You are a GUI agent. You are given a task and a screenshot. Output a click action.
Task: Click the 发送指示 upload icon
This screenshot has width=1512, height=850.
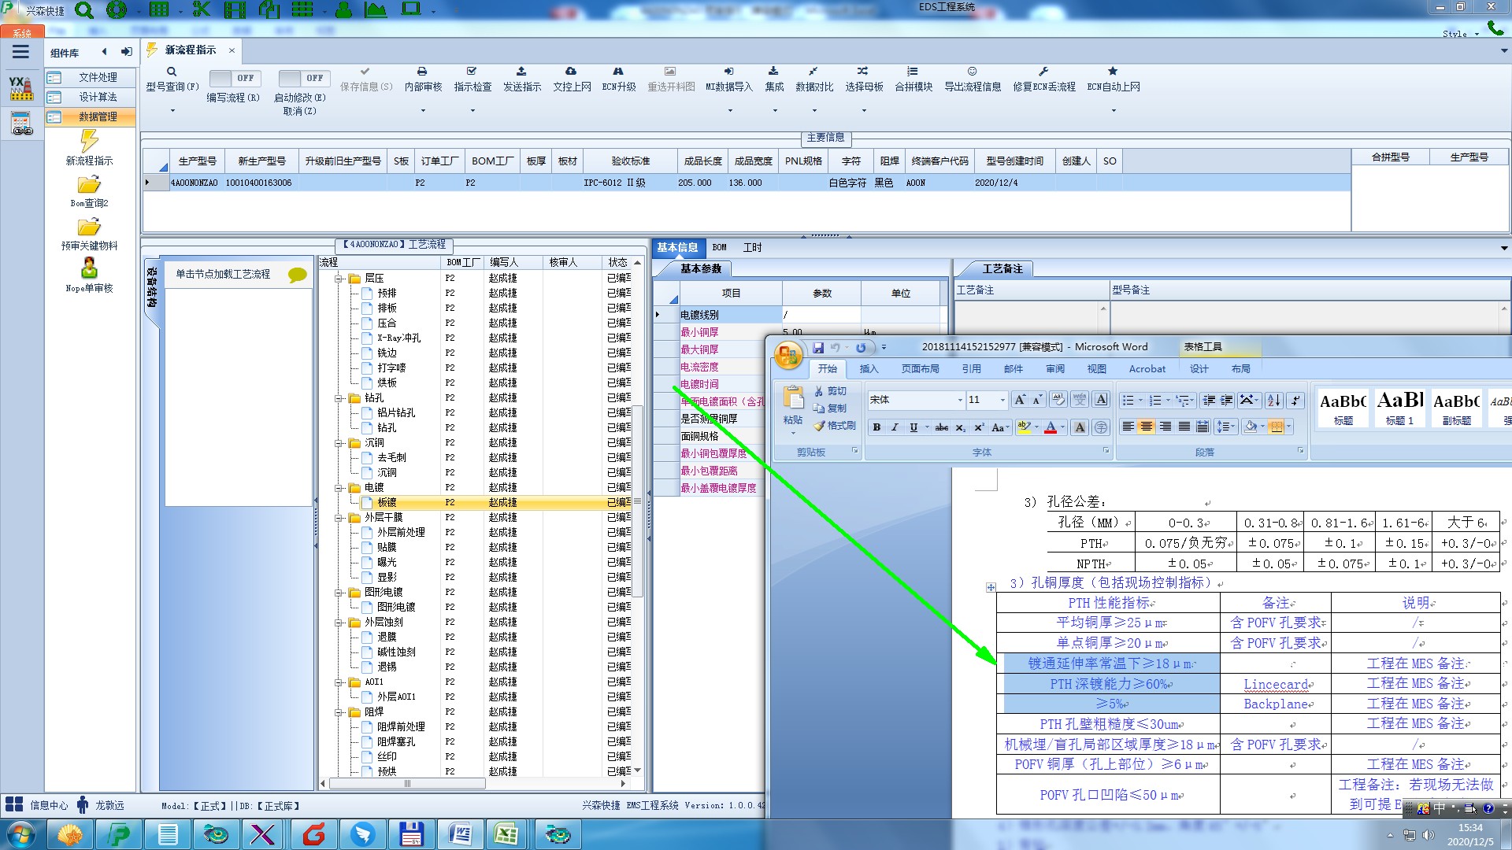pyautogui.click(x=521, y=72)
